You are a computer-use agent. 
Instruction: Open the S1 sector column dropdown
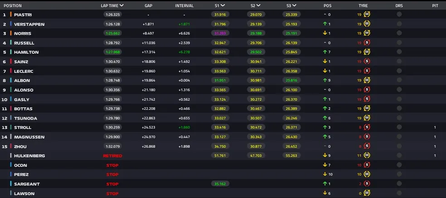(x=223, y=5)
